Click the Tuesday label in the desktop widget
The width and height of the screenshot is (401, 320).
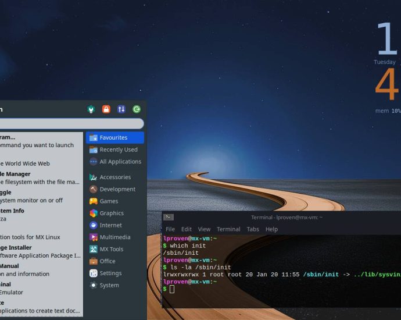click(384, 62)
